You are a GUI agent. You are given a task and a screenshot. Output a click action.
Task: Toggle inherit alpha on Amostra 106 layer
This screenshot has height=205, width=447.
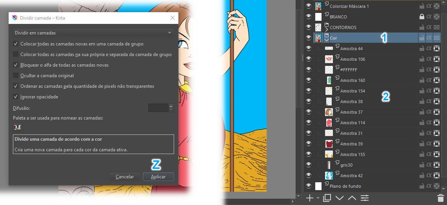click(429, 59)
